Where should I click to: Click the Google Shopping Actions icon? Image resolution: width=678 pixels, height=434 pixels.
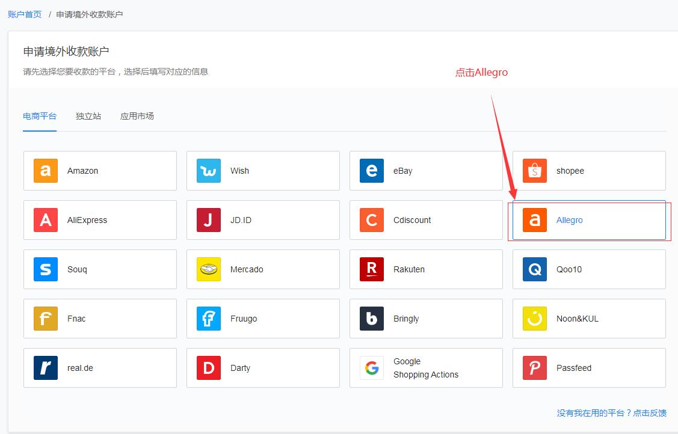tap(371, 367)
